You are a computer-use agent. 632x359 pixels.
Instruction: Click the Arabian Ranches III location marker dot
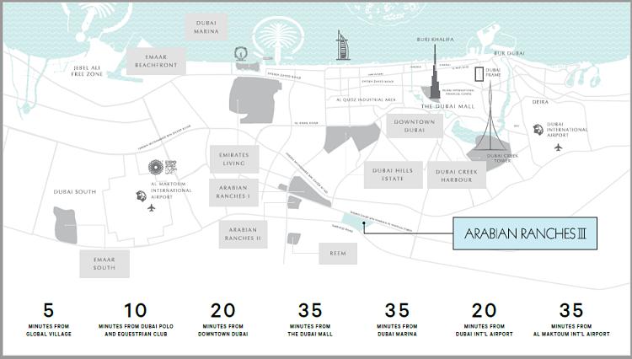click(363, 222)
